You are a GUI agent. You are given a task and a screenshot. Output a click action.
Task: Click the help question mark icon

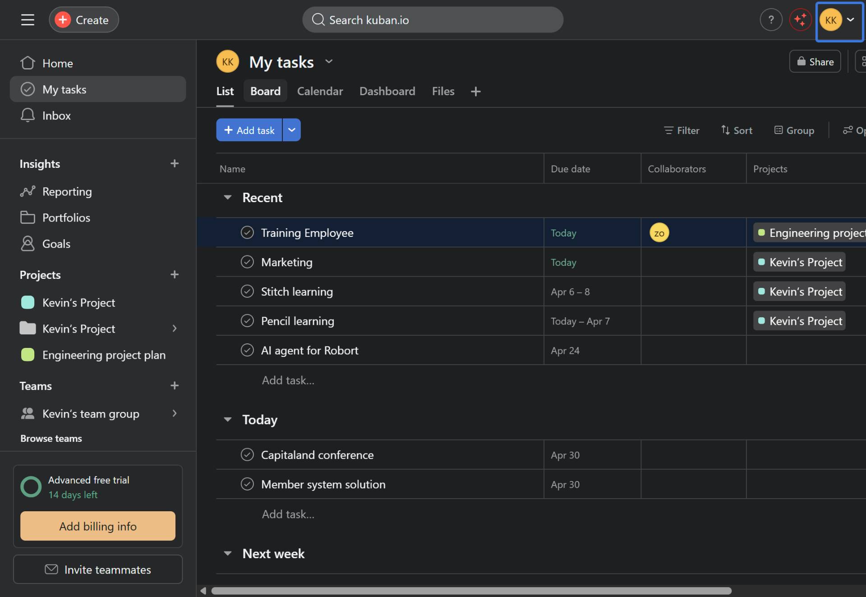[771, 20]
